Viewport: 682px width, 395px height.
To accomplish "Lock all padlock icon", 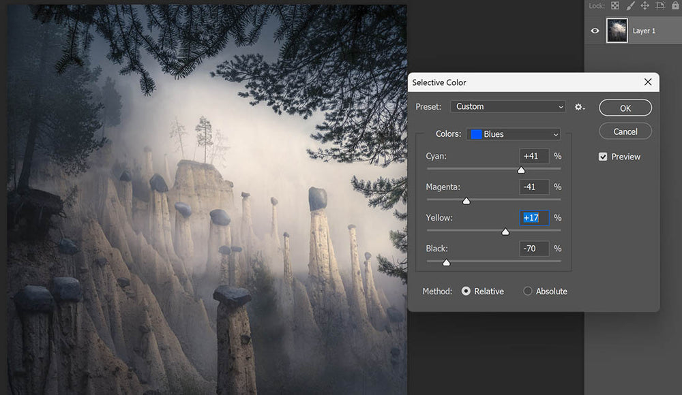I will (675, 5).
